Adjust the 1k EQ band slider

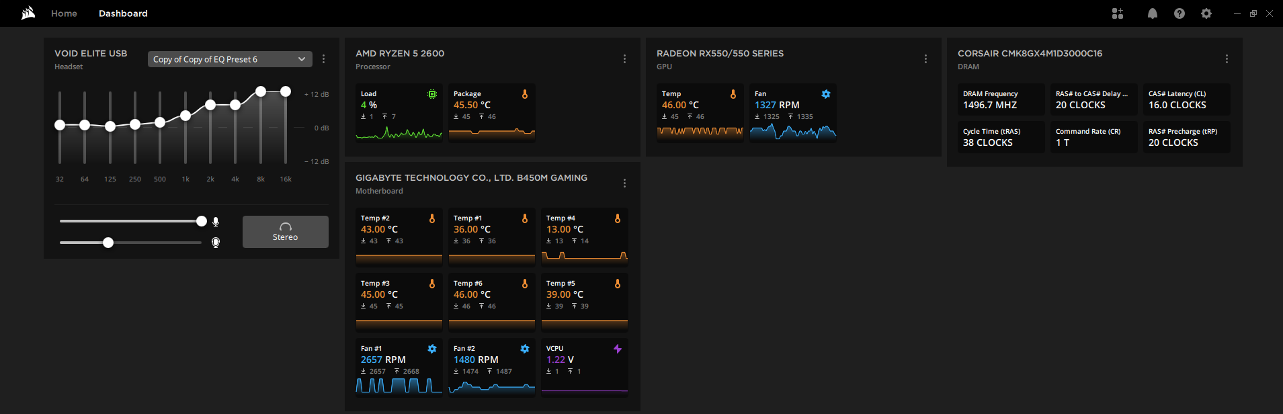(185, 116)
